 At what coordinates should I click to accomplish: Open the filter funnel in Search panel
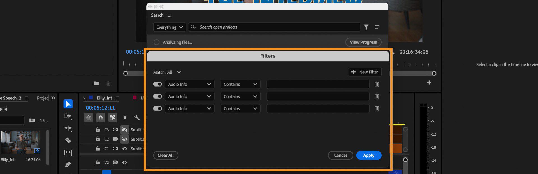(366, 27)
